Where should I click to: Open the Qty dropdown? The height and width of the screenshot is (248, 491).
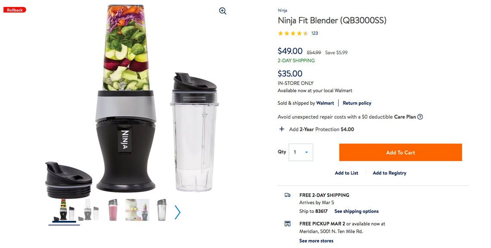click(301, 152)
